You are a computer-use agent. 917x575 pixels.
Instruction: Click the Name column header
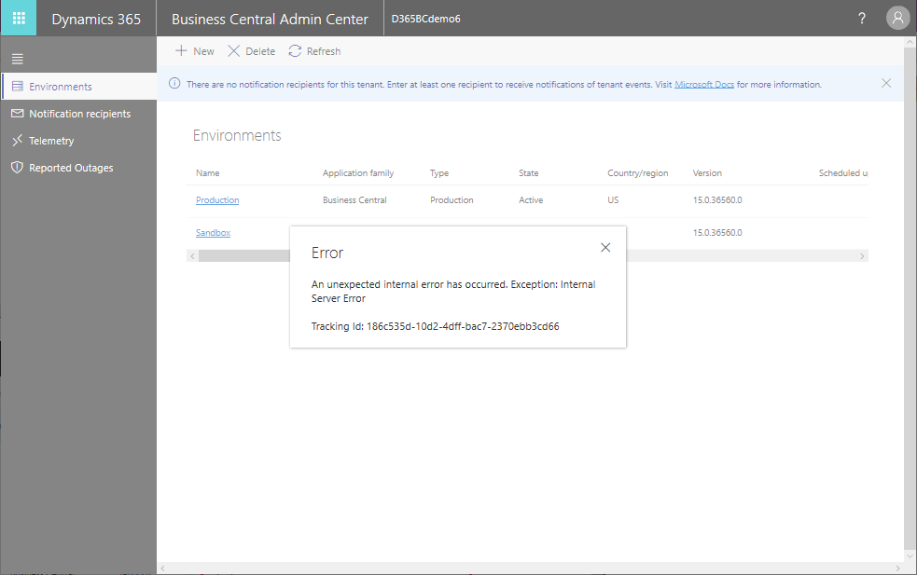(x=208, y=173)
